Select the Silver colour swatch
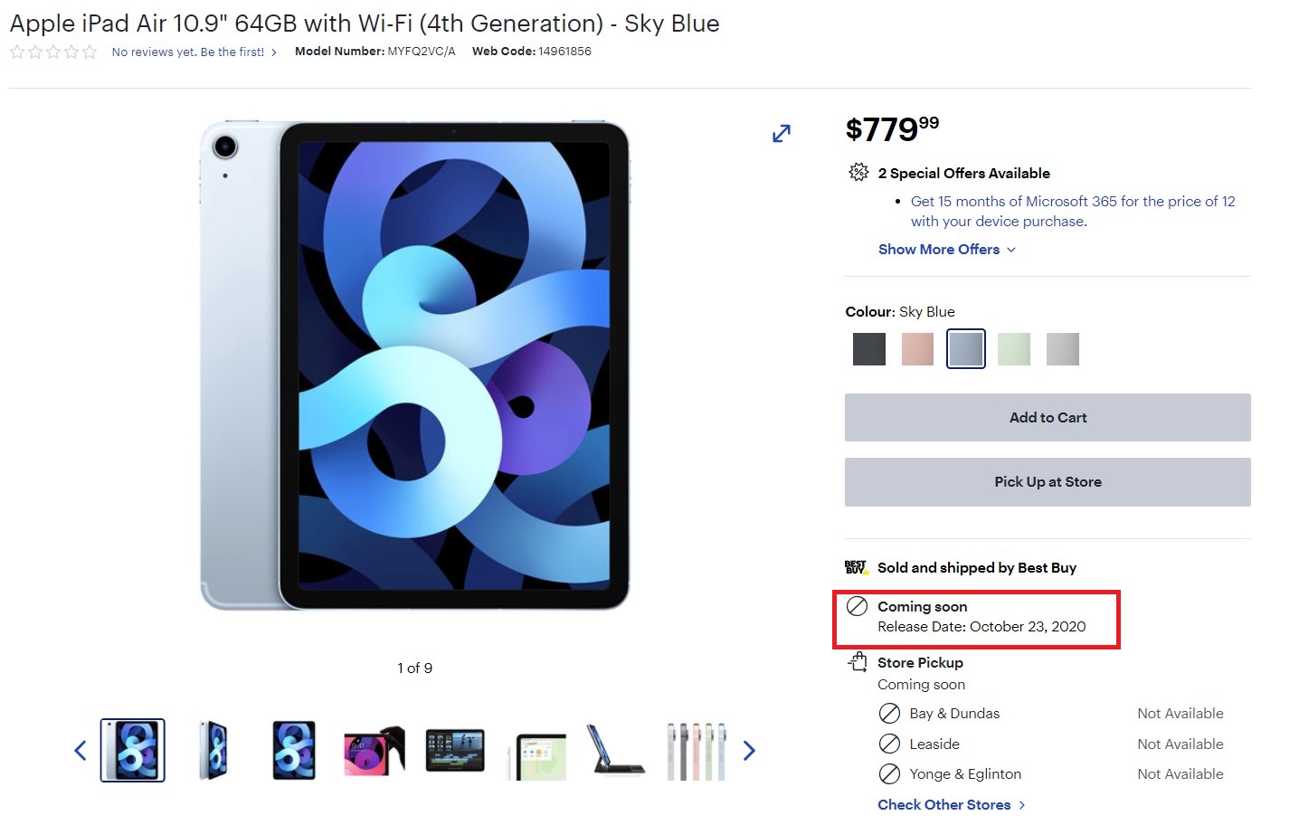Screen dimensions: 1299x825 [1063, 349]
